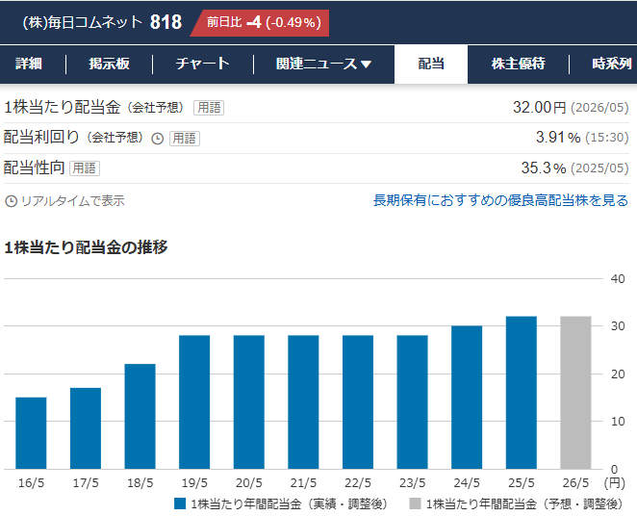This screenshot has width=637, height=516.
Task: Select the active 配当 tab
Action: point(431,64)
